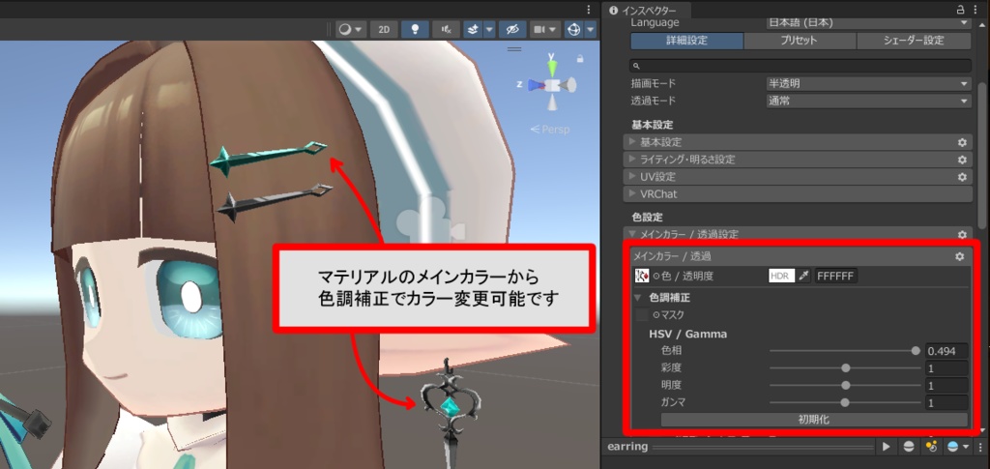
Task: Toggle hidden objects visibility eye icon
Action: click(512, 30)
